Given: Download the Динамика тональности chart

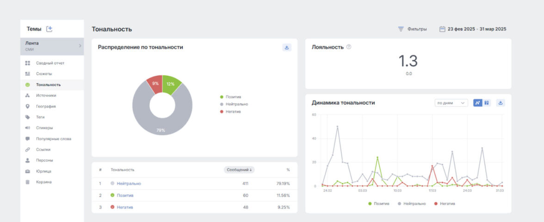Looking at the screenshot, I should pyautogui.click(x=501, y=103).
